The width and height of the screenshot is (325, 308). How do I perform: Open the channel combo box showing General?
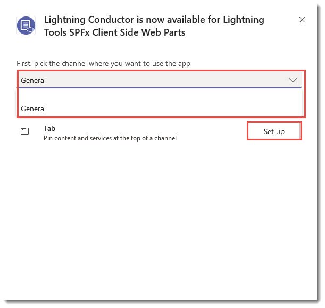tap(154, 80)
